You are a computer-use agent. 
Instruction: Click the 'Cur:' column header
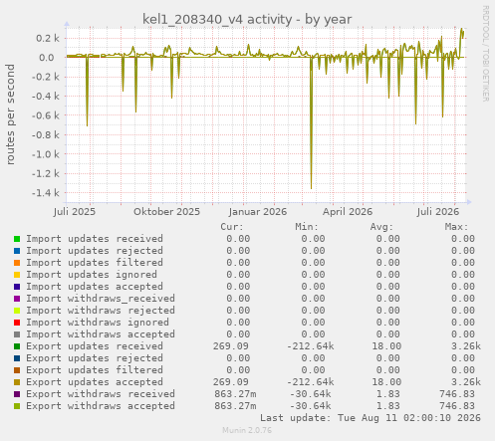232,227
